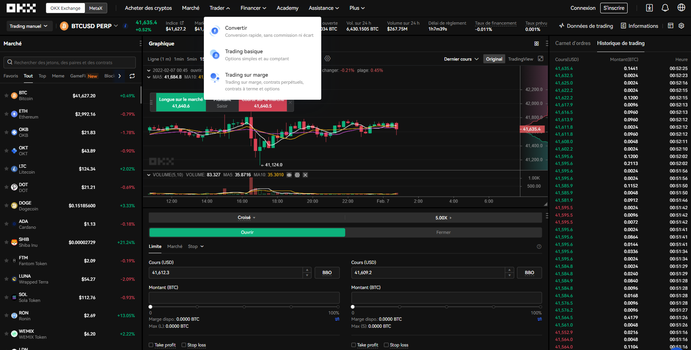Image resolution: width=691 pixels, height=350 pixels.
Task: Click the OKX logo
Action: [x=21, y=8]
